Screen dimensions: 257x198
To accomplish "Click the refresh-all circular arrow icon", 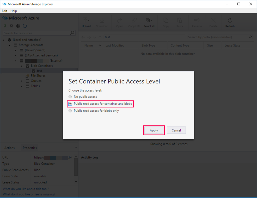I will (x=25, y=26).
